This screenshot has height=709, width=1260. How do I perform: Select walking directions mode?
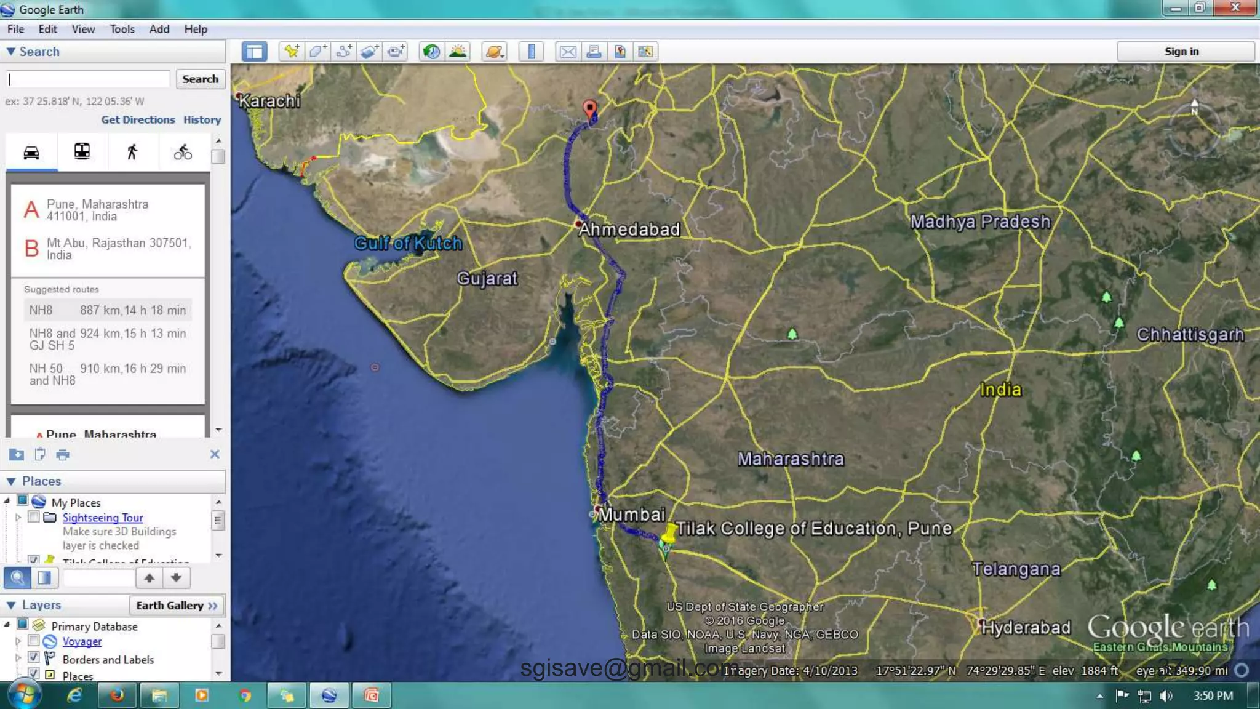point(132,152)
